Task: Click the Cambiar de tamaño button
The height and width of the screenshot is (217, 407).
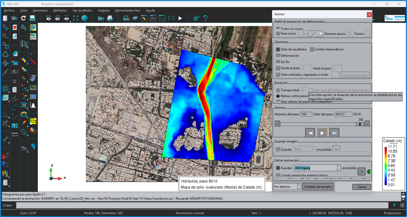Action: pos(318,187)
